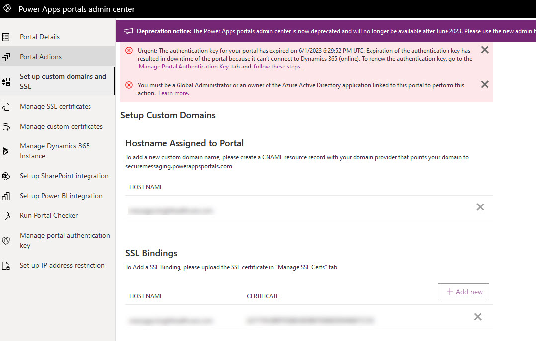Click the custom domains and SSL icon

[x=6, y=81]
